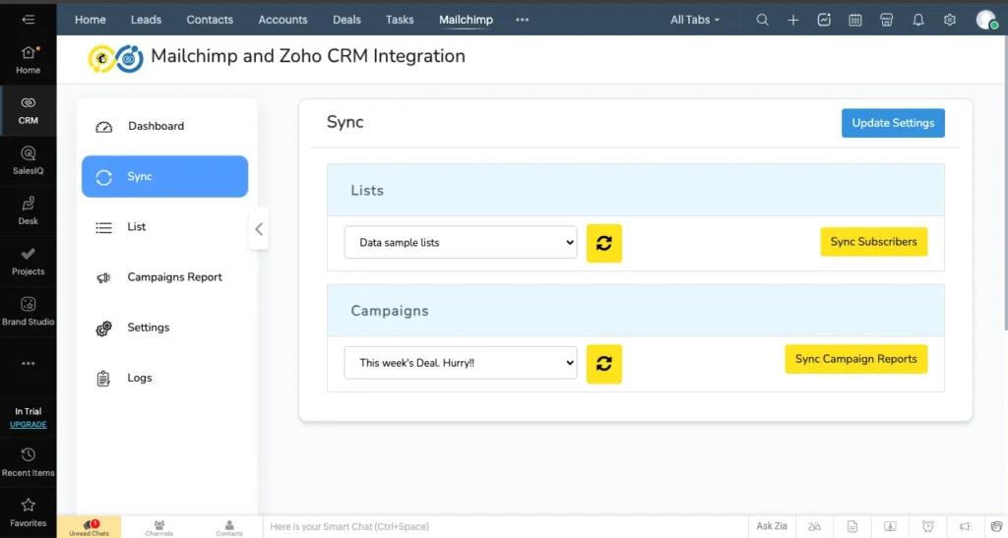Screen dimensions: 1008x538
Task: Open setup gear icon in the top bar
Action: click(x=950, y=20)
